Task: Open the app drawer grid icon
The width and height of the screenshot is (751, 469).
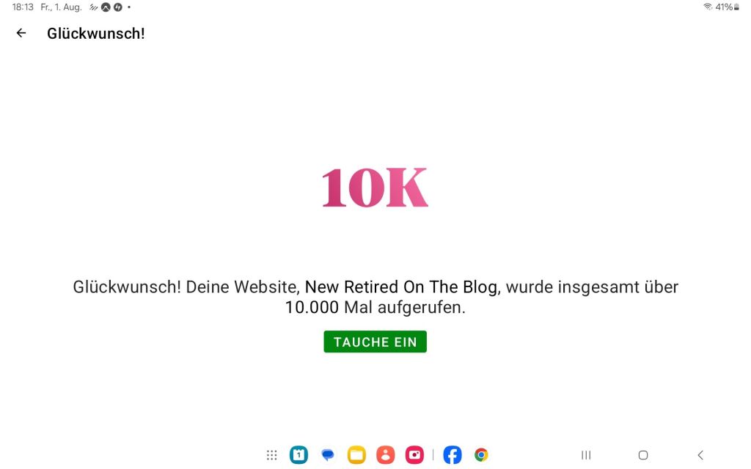Action: (271, 454)
